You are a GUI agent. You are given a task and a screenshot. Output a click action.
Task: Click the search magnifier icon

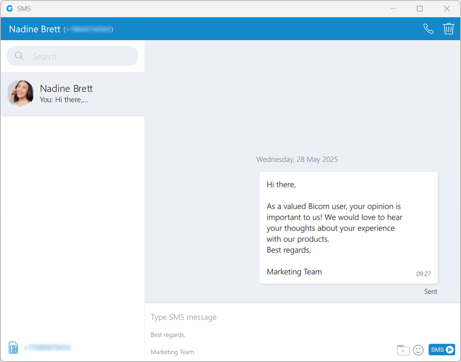(19, 56)
